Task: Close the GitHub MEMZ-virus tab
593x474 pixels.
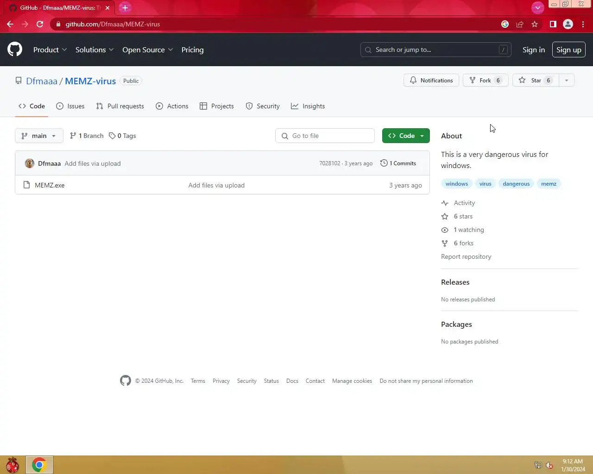Action: click(x=107, y=8)
